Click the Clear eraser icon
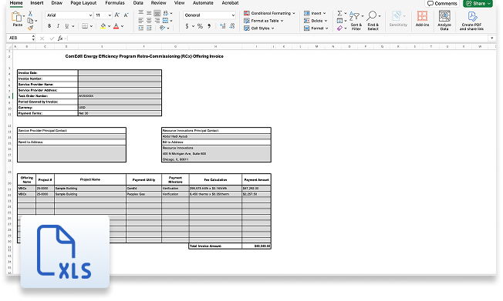This screenshot has height=301, width=503. [339, 28]
